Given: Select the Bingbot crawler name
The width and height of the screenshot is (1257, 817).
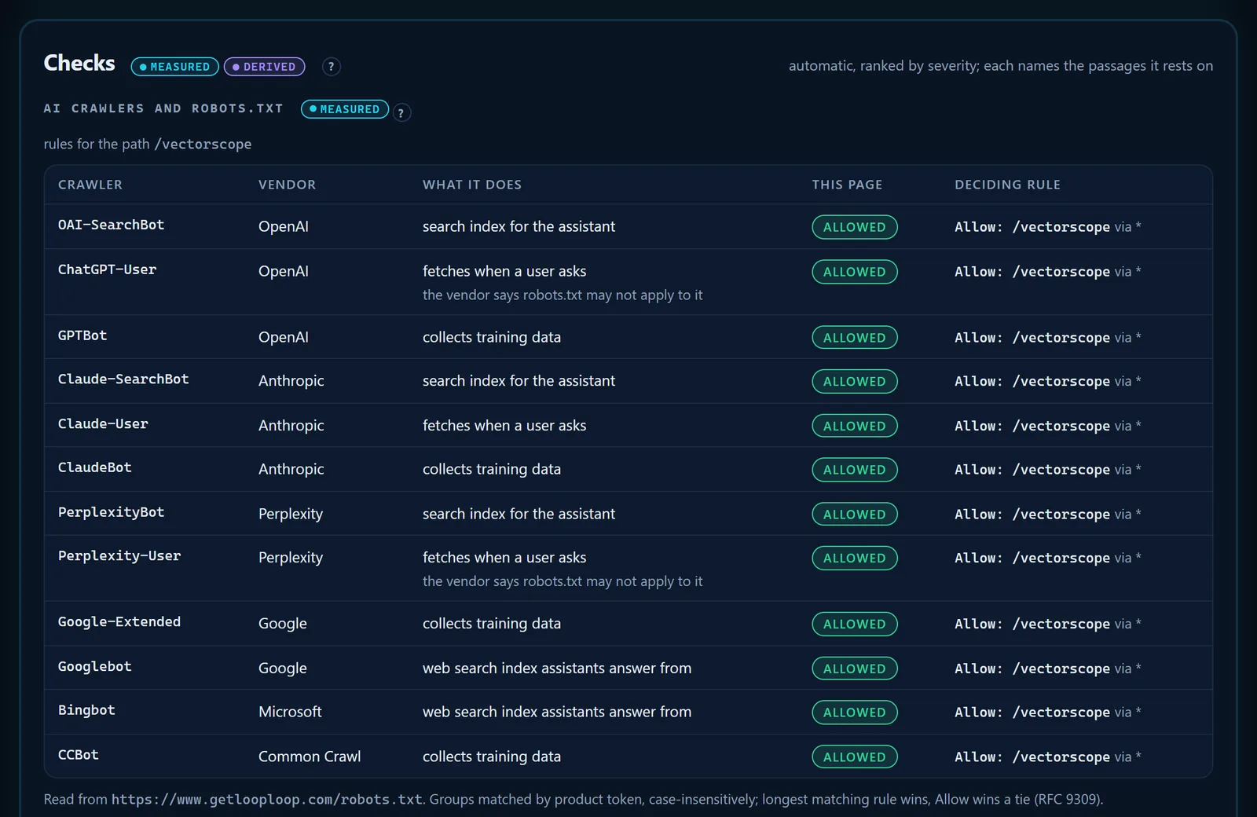Looking at the screenshot, I should point(86,710).
